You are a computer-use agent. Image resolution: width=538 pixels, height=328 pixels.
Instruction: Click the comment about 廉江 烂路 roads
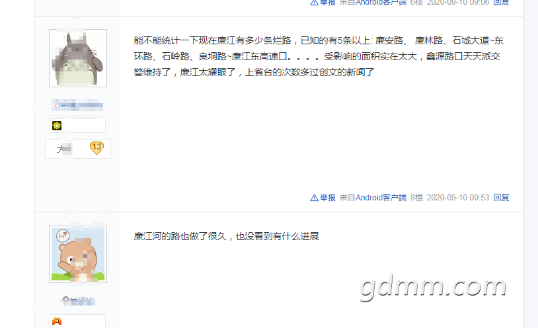(319, 56)
